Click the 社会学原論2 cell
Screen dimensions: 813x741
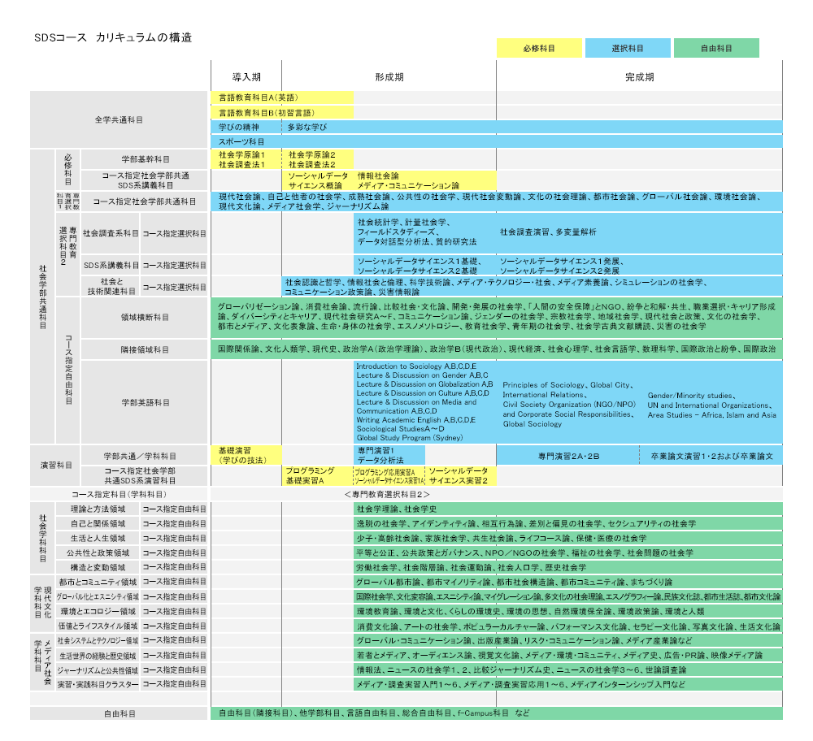(x=312, y=154)
